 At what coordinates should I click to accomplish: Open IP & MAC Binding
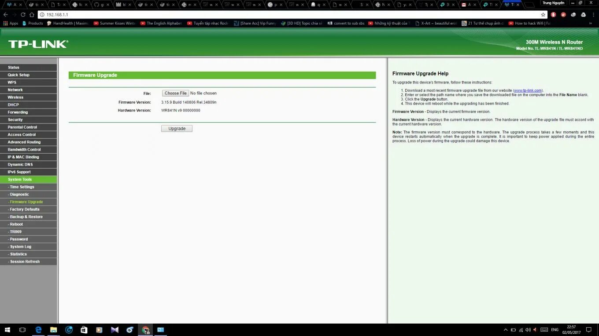click(x=29, y=157)
